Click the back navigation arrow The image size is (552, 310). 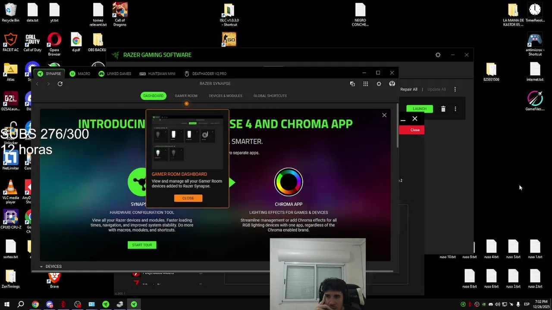pos(37,84)
